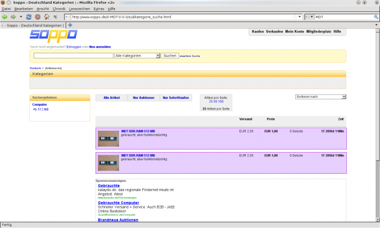380x228 pixels.
Task: Go forward with the green forward arrow
Action: pos(14,17)
